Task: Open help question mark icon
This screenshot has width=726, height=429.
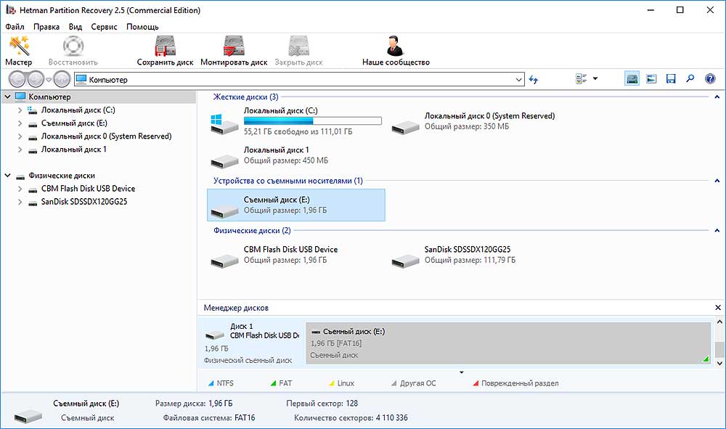Action: click(710, 78)
